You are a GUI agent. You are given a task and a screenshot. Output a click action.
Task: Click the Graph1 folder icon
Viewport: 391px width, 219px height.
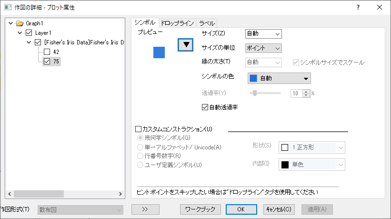pos(20,23)
